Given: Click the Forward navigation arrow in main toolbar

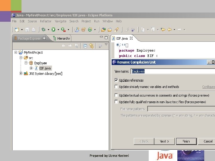Looking at the screenshot, I should (x=179, y=30).
